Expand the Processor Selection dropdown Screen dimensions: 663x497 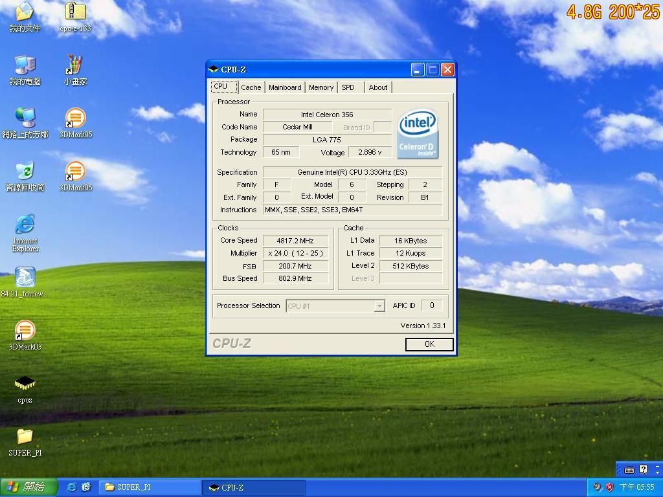[379, 306]
